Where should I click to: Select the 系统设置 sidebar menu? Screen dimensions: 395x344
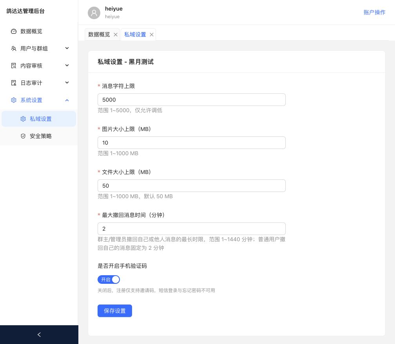pyautogui.click(x=39, y=100)
